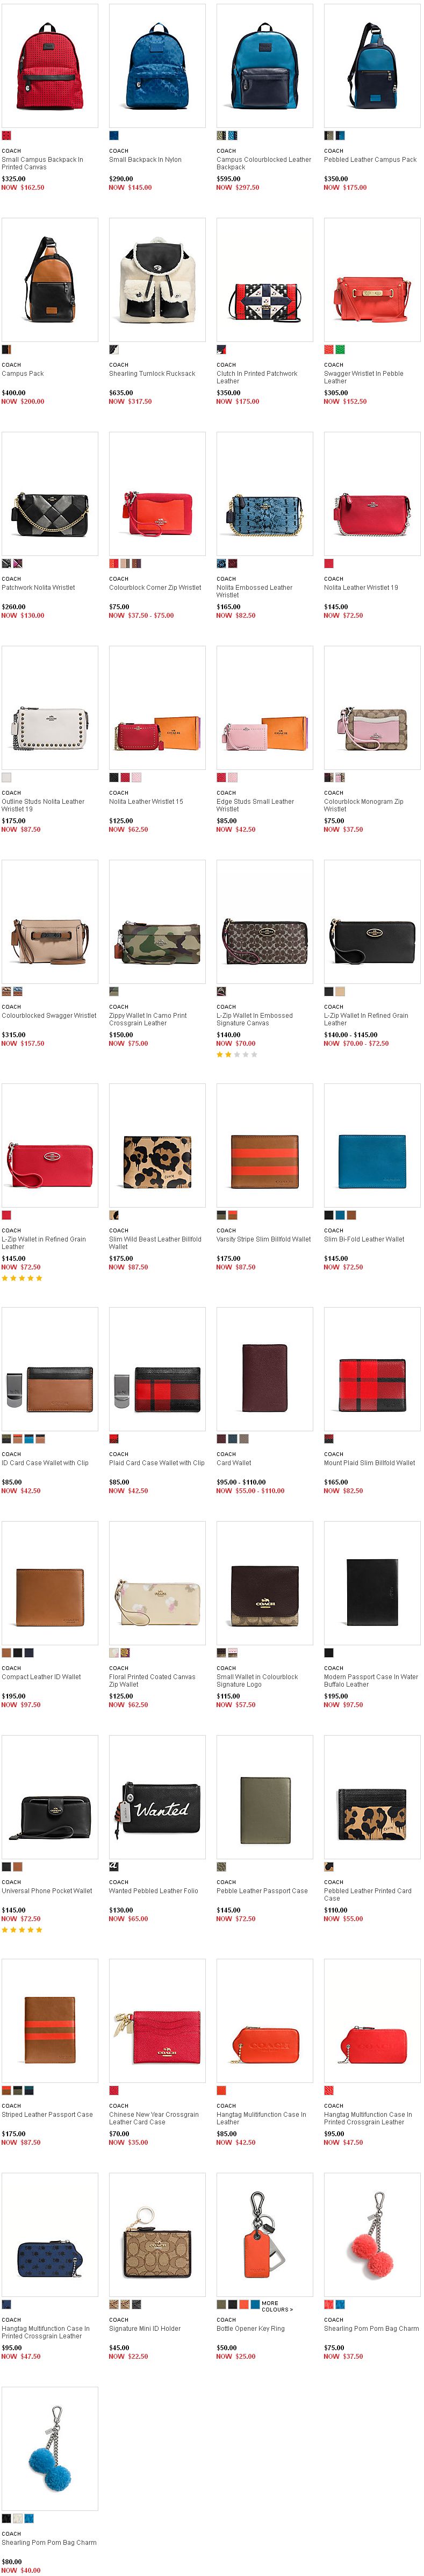Click MORE COLOURS link under Bottle Opener Key Ring
Image resolution: width=424 pixels, height=2576 pixels.
coord(277,2306)
